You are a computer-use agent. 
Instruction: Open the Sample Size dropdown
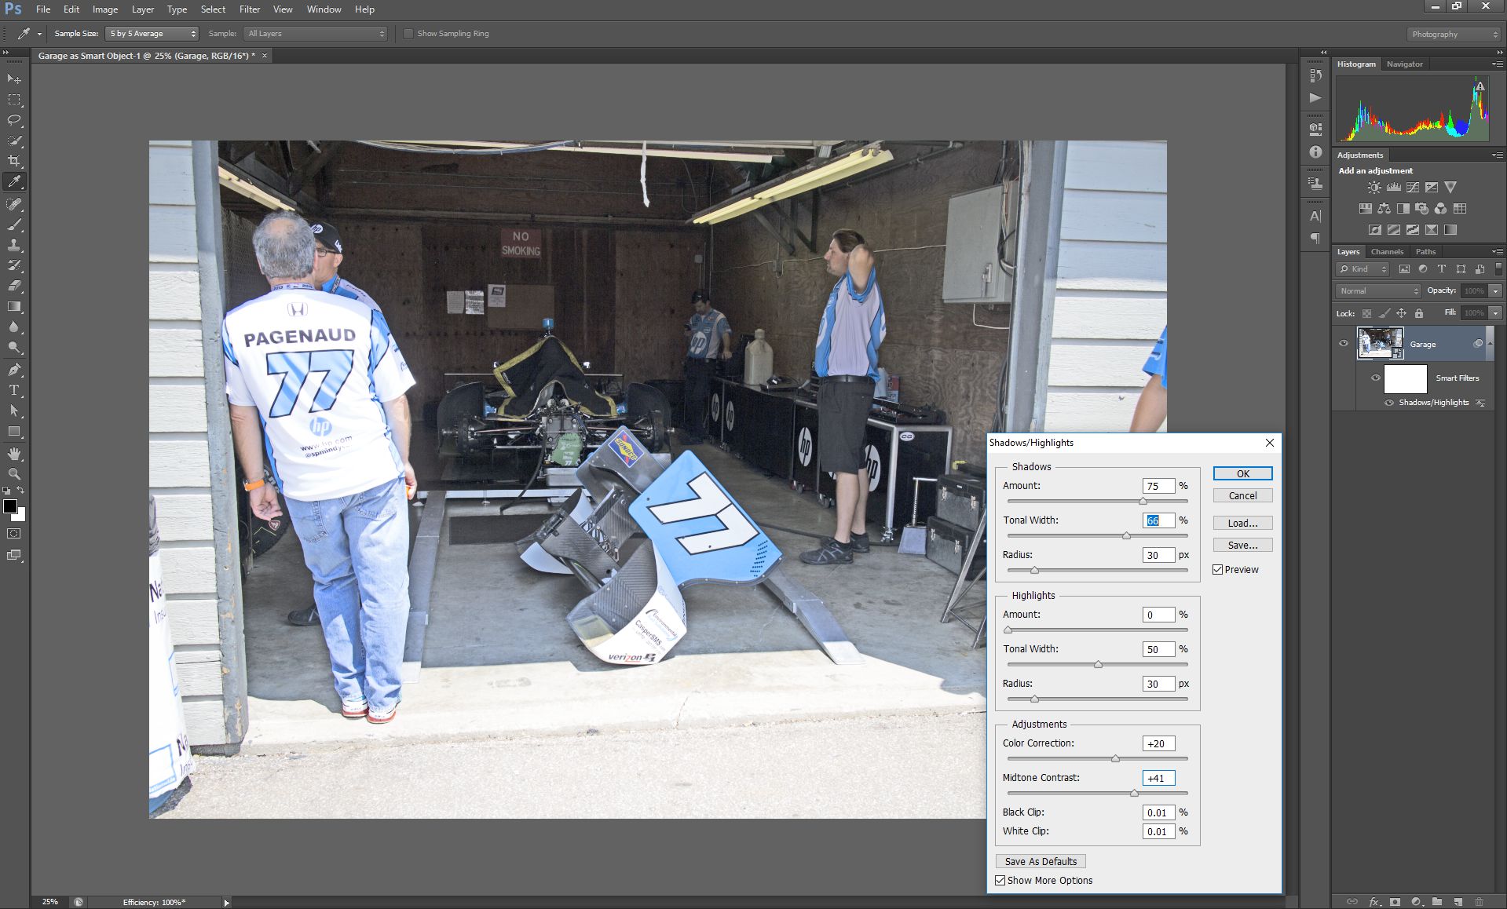[x=152, y=34]
